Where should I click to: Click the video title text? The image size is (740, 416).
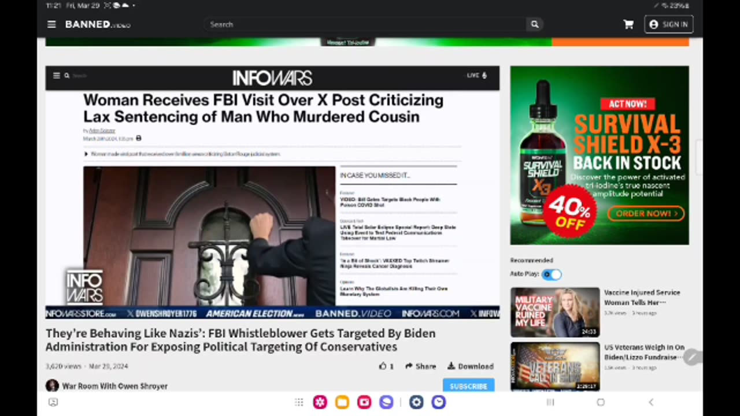pyautogui.click(x=240, y=340)
